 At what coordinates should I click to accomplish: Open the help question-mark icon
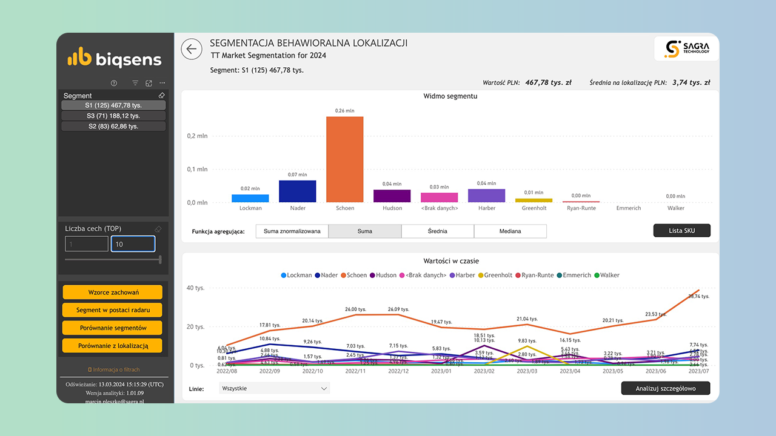point(114,83)
